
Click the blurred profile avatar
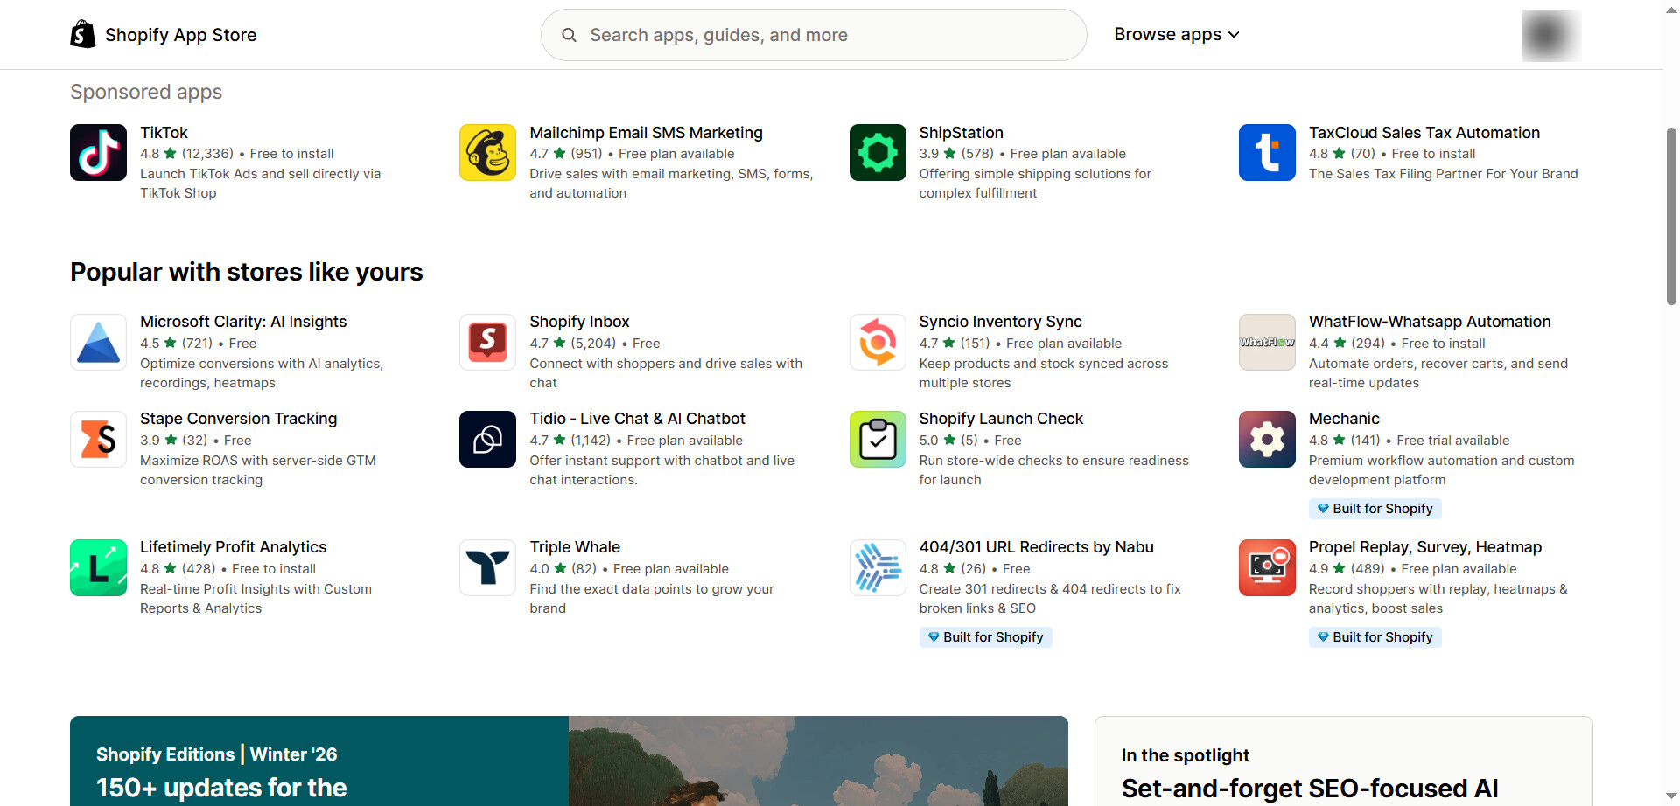point(1550,35)
